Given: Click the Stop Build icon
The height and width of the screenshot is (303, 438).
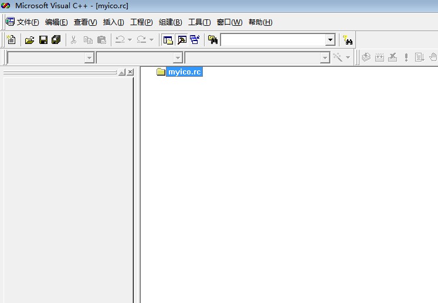Looking at the screenshot, I should coord(393,57).
